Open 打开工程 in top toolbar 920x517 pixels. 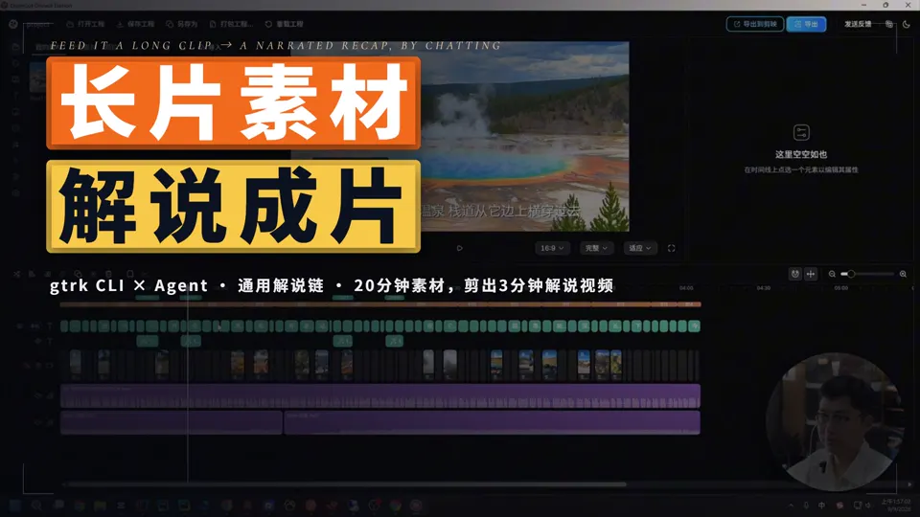pyautogui.click(x=85, y=24)
